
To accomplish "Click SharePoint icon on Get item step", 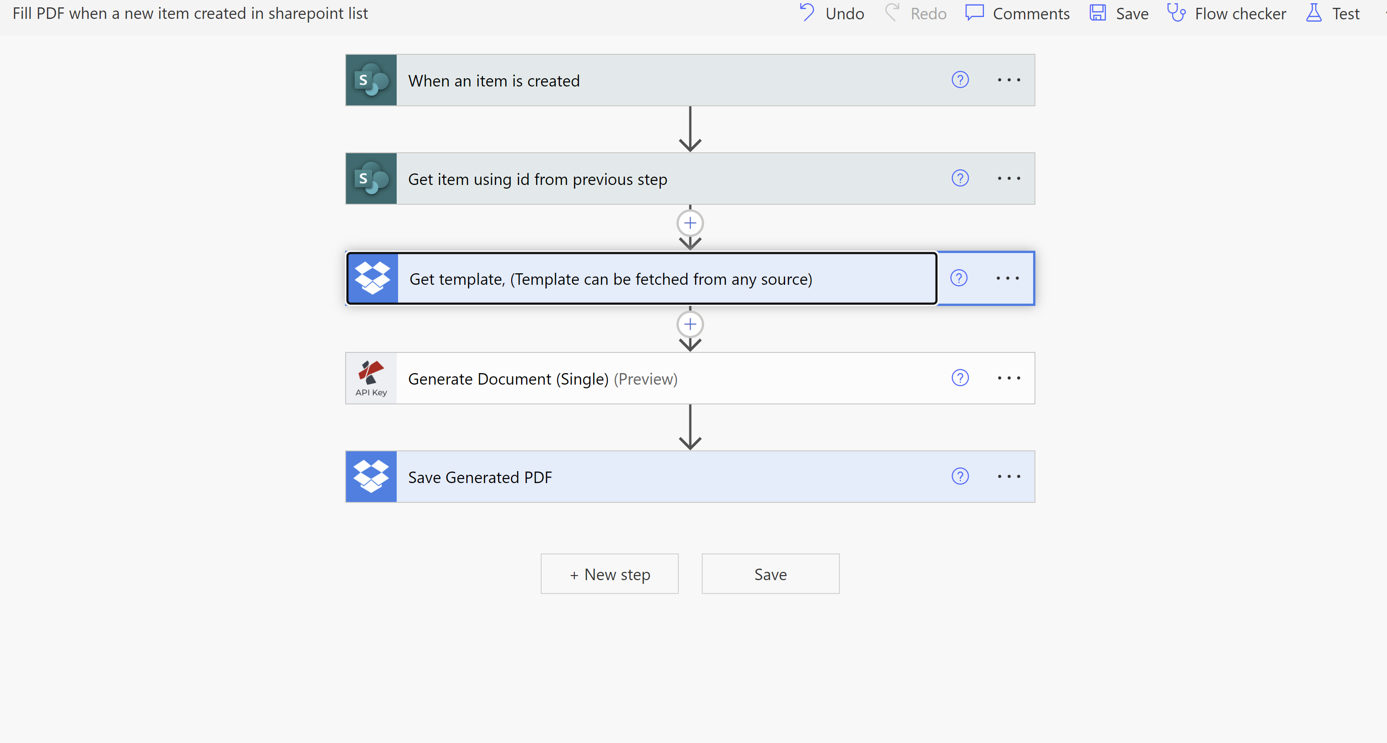I will (371, 179).
